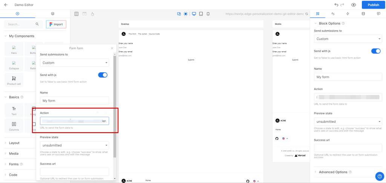Image resolution: width=386 pixels, height=183 pixels.
Task: Select the mobile phone preview icon
Action: tap(208, 14)
